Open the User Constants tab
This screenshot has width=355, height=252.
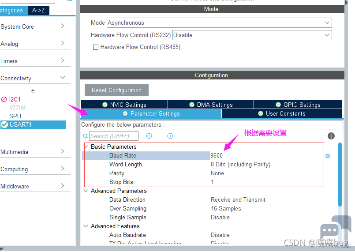282,113
